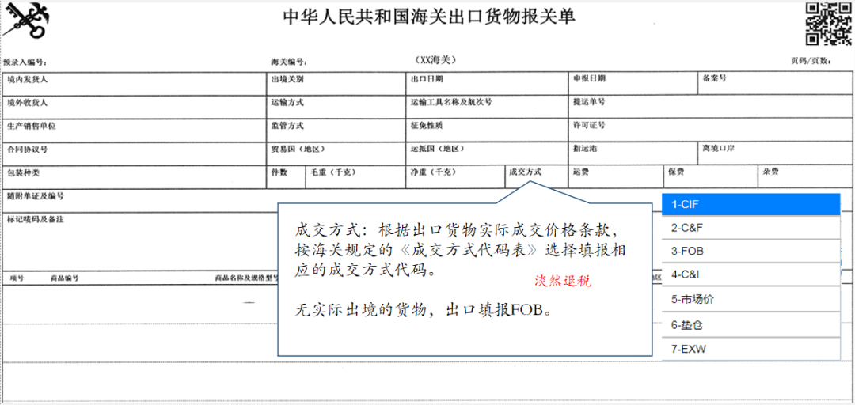Image resolution: width=855 pixels, height=405 pixels.
Task: Click the QR code in the corner
Action: (x=828, y=24)
